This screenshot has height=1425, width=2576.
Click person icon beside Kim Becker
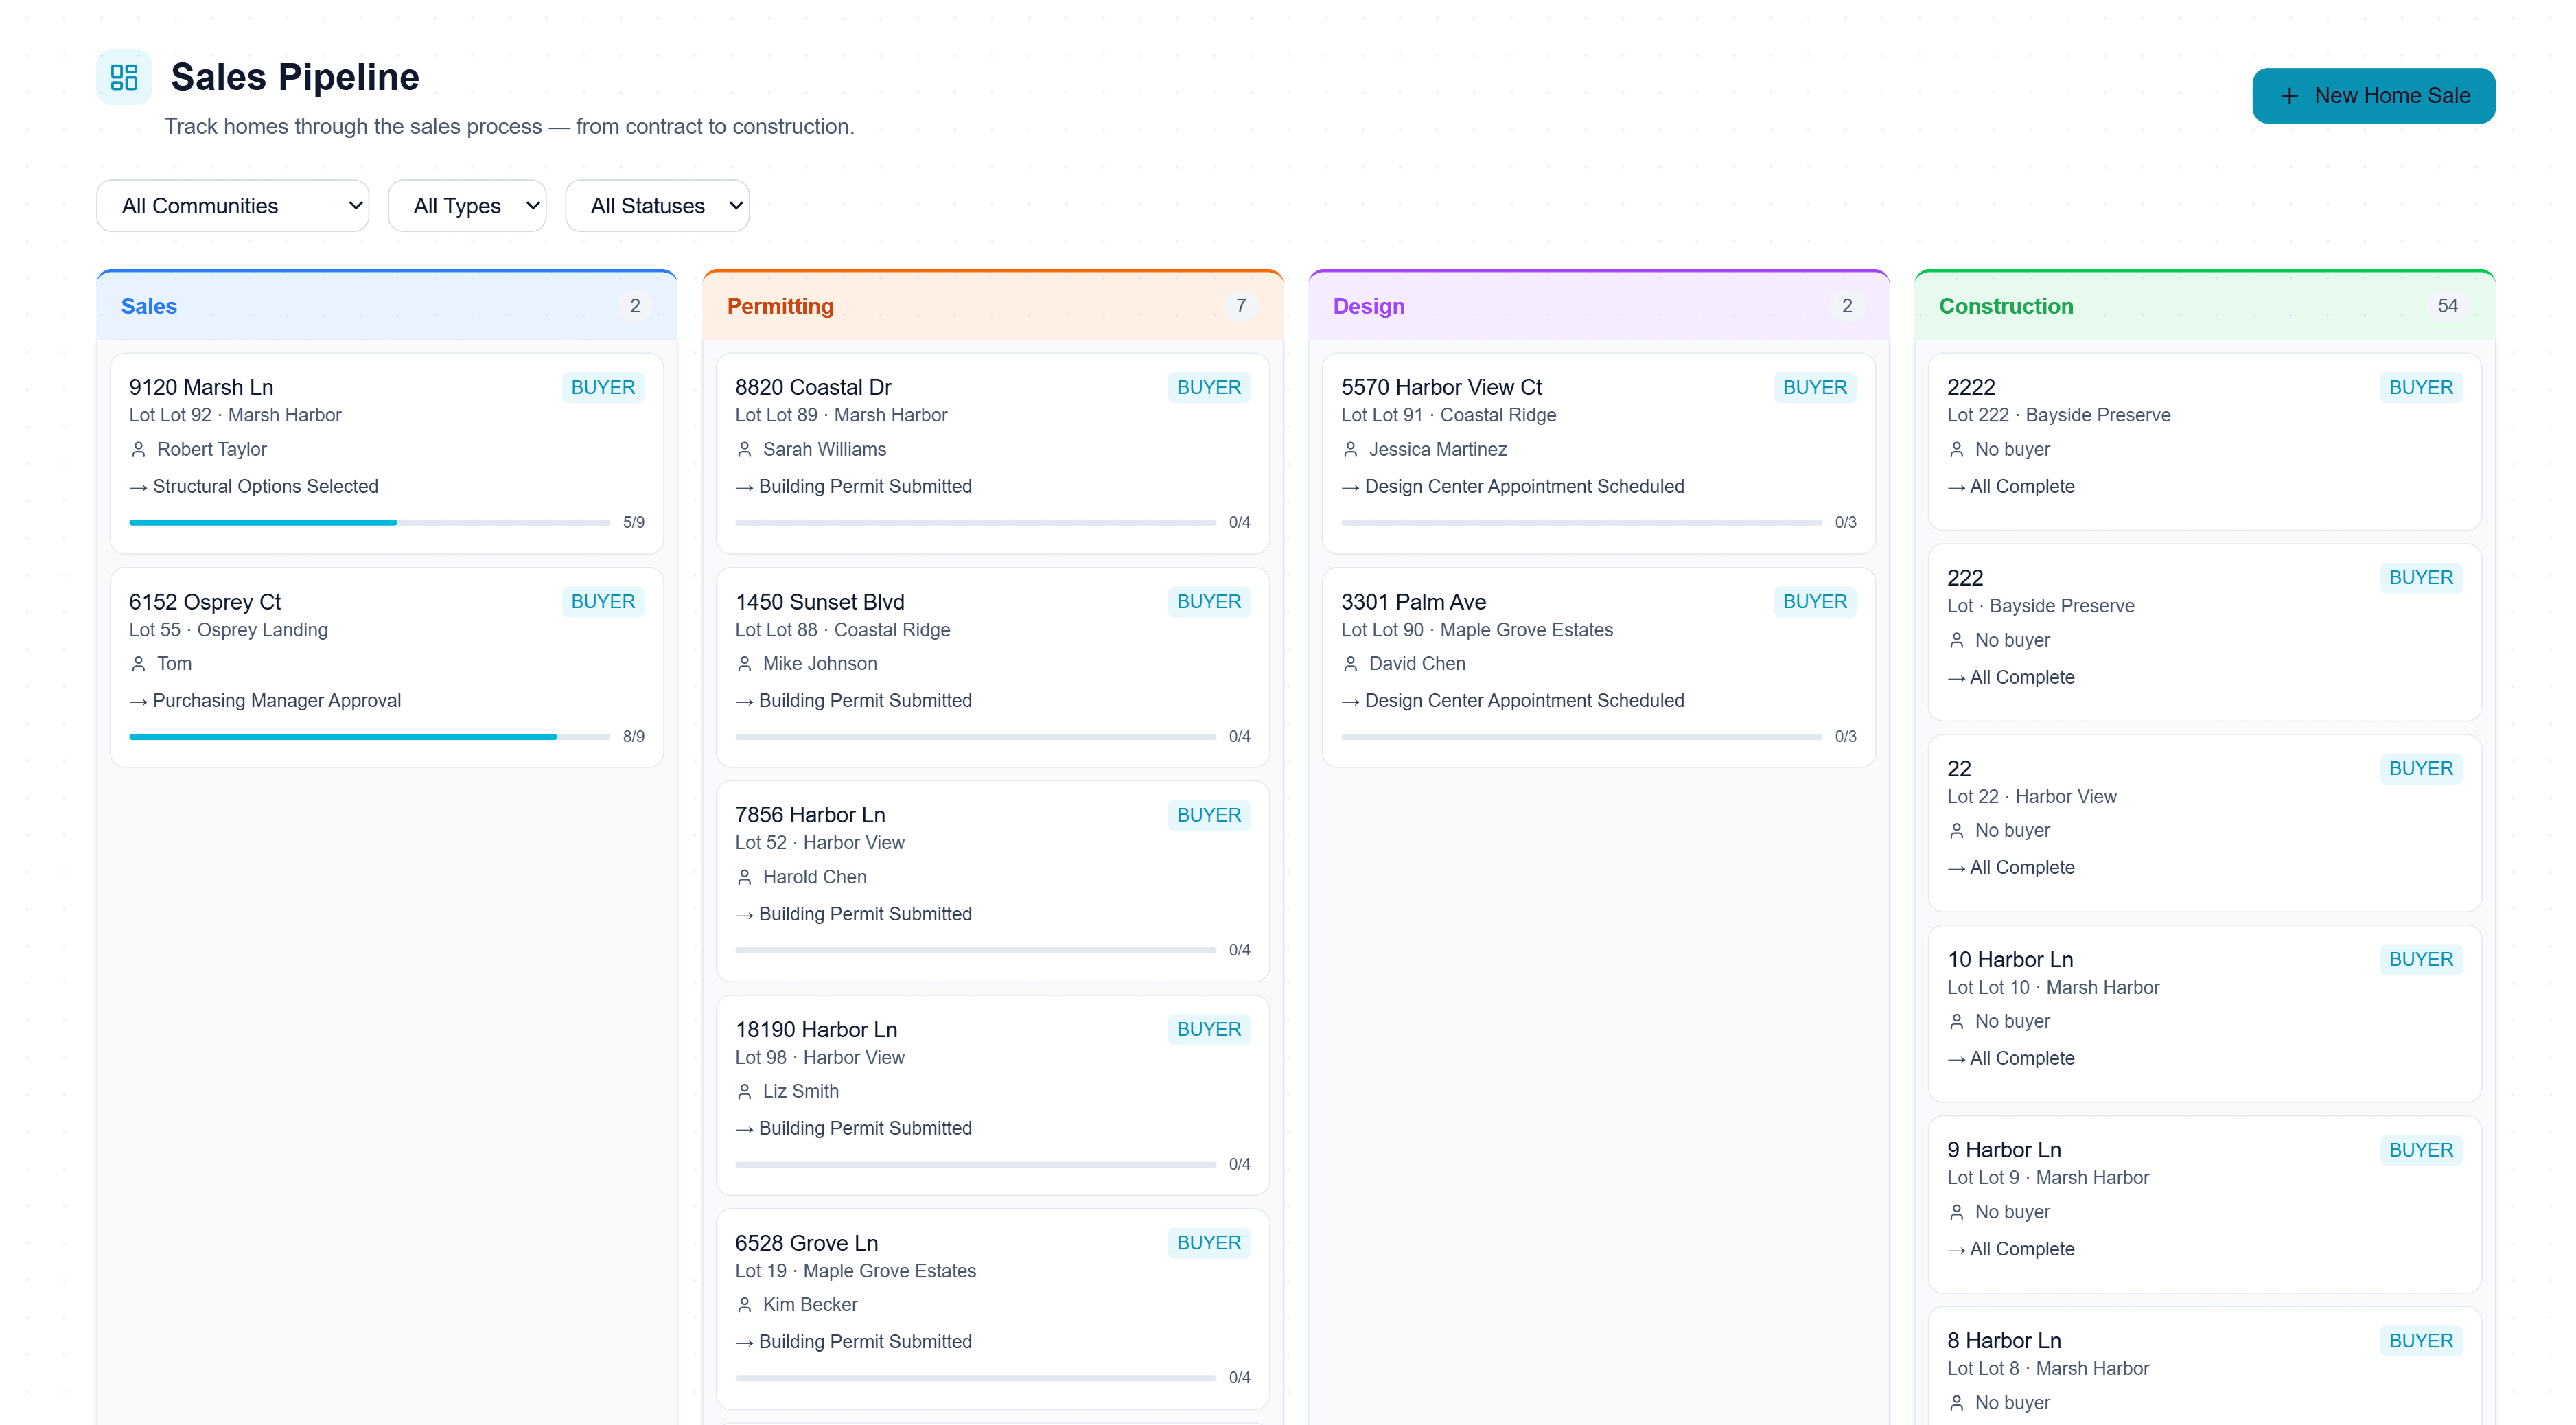pyautogui.click(x=744, y=1305)
